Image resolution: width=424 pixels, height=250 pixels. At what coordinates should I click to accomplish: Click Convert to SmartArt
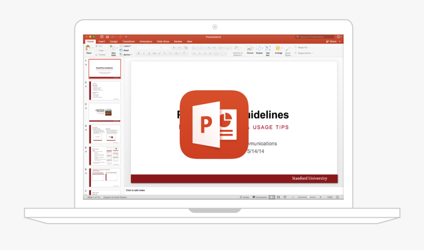coord(237,50)
